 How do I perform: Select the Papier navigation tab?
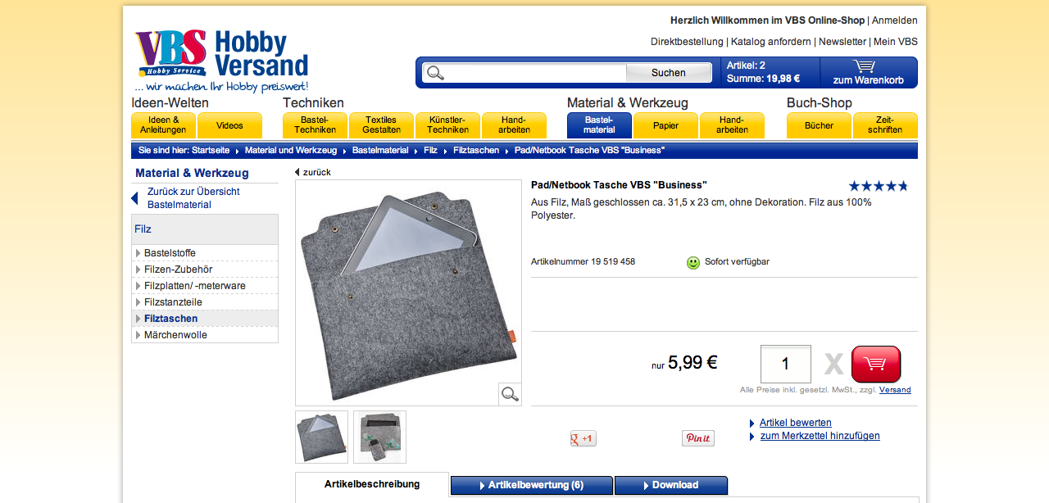(x=665, y=126)
